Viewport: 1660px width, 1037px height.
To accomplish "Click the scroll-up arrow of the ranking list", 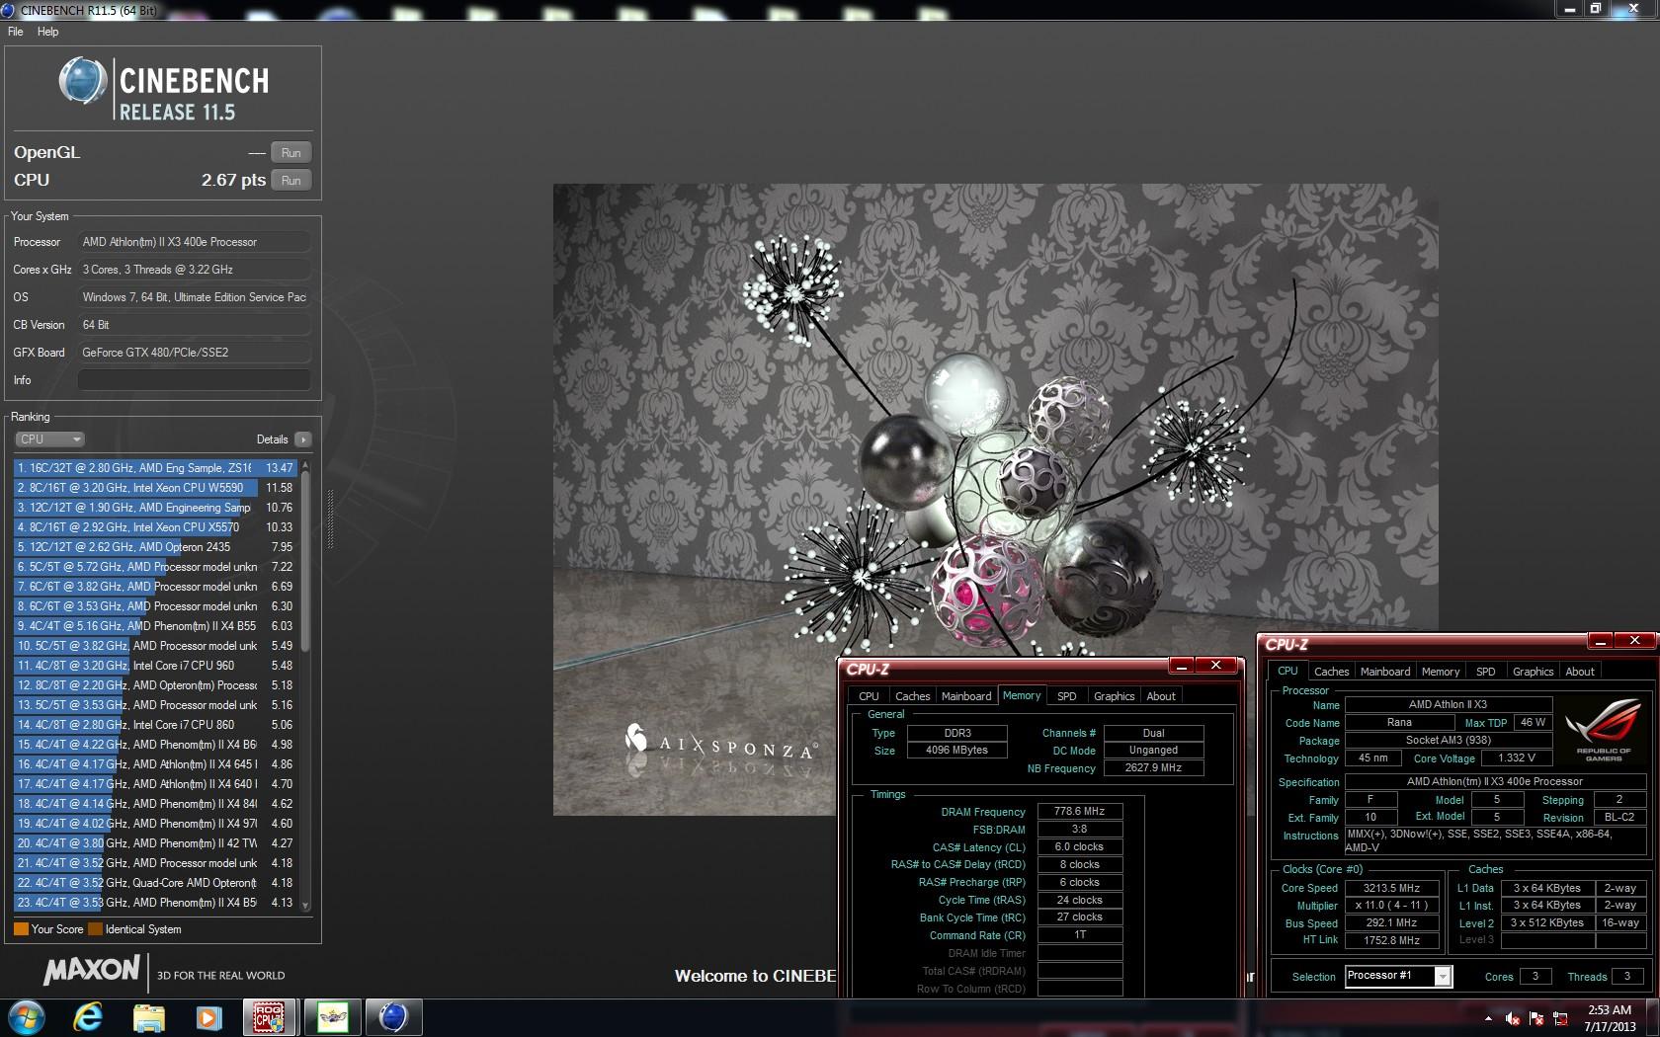I will pos(305,465).
